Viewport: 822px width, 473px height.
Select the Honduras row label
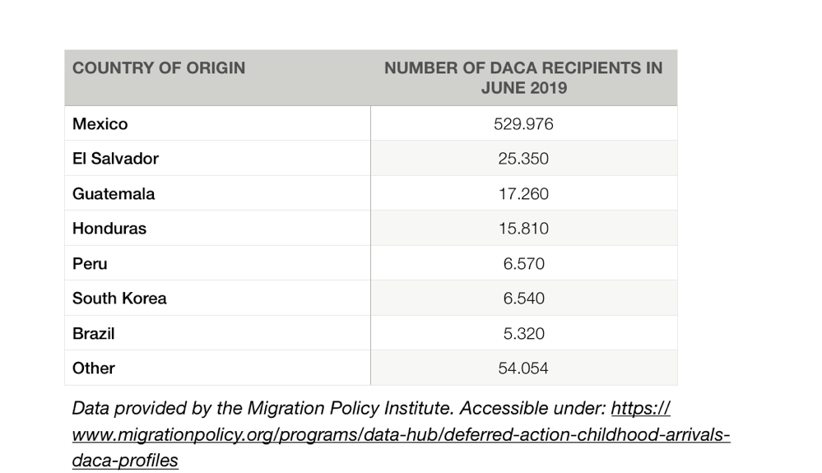pos(109,229)
